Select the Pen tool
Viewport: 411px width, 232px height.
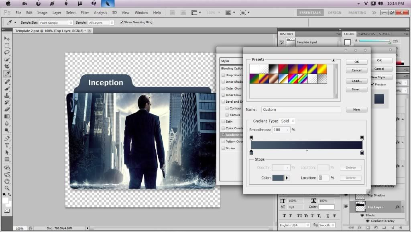(x=7, y=138)
